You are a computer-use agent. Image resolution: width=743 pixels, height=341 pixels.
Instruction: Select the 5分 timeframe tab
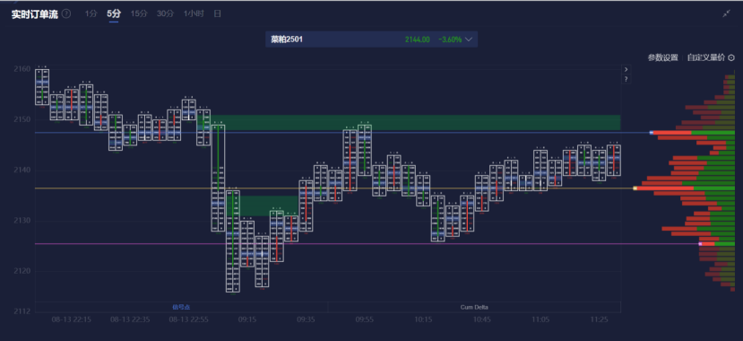[x=114, y=13]
